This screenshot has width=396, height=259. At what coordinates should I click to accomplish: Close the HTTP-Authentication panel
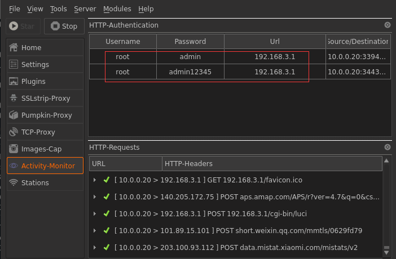point(387,25)
